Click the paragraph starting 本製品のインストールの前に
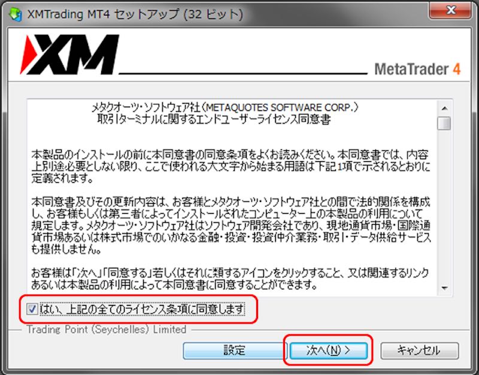The width and height of the screenshot is (479, 375). [x=231, y=167]
